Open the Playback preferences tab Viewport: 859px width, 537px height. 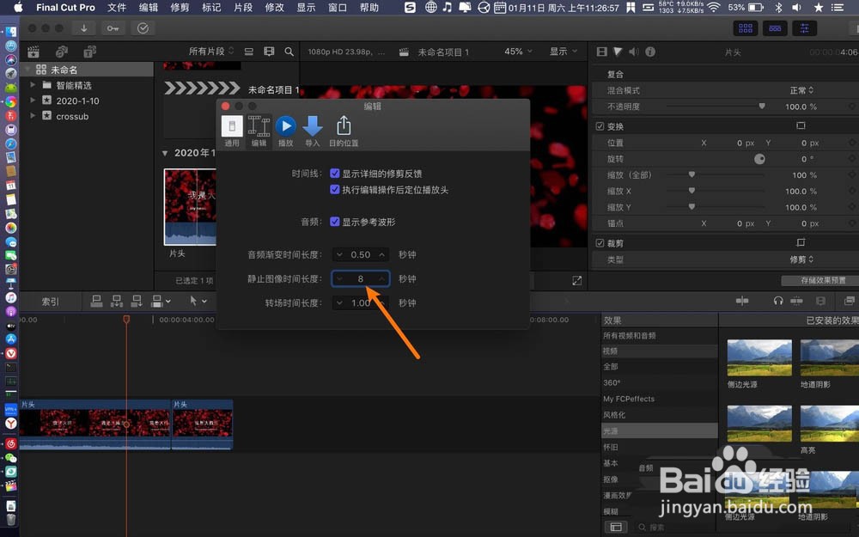(285, 131)
